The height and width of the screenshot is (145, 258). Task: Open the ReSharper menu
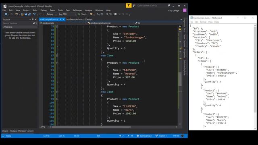point(77,10)
